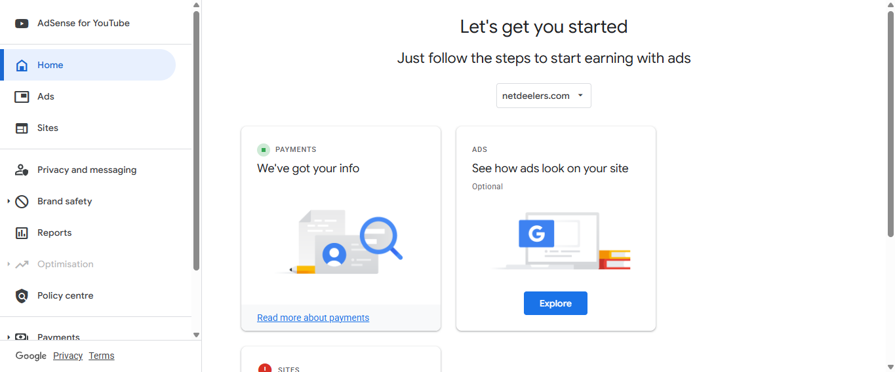Expand the Payments section arrow in sidebar
Screen dimensions: 895x372
click(x=9, y=337)
